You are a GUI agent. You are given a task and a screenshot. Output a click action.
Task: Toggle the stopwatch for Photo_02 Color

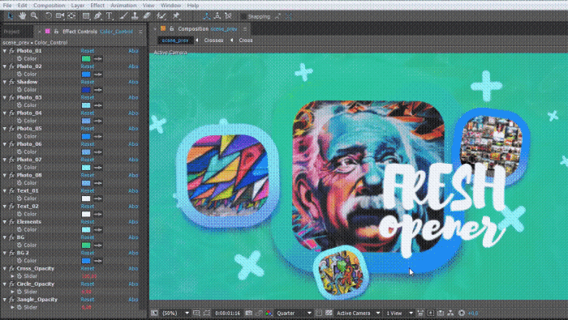coord(19,74)
